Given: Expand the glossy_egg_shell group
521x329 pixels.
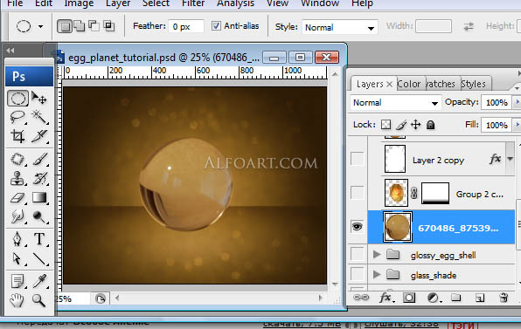Looking at the screenshot, I should [377, 254].
